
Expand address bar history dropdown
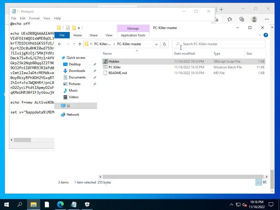[156, 44]
